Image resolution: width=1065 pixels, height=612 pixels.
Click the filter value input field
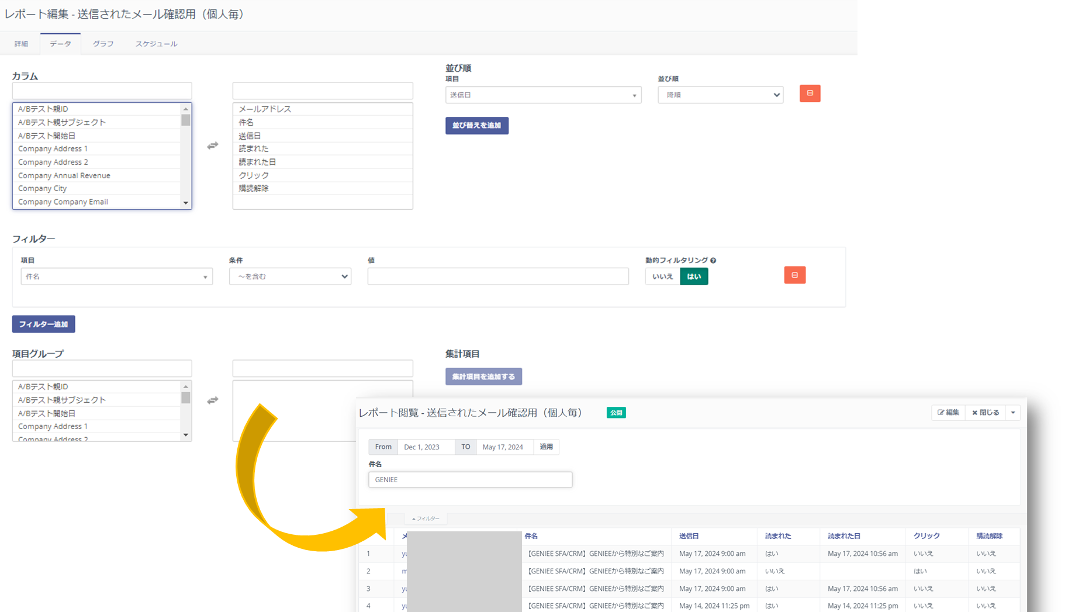pyautogui.click(x=497, y=276)
